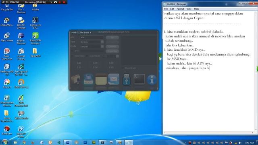Click the IP address field in MDMA
The height and width of the screenshot is (145, 258).
[92, 51]
